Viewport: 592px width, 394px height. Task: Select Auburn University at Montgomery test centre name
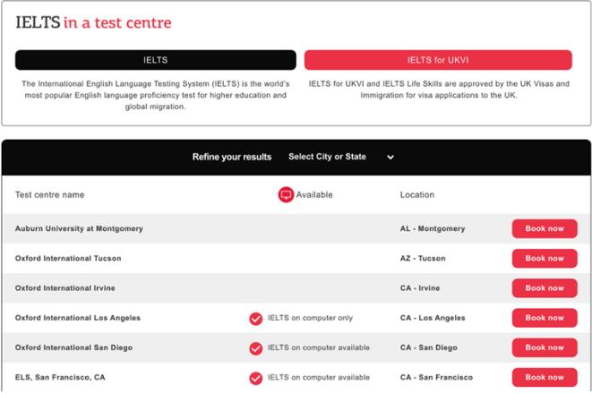[x=79, y=228]
